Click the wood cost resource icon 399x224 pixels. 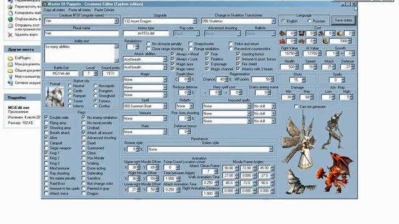tap(282, 33)
